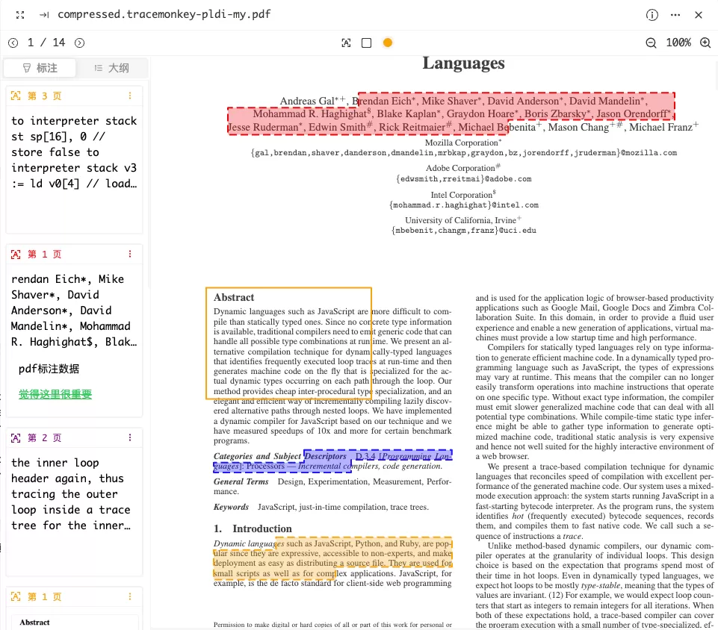The height and width of the screenshot is (630, 718).
Task: Open the document info icon
Action: pos(652,15)
